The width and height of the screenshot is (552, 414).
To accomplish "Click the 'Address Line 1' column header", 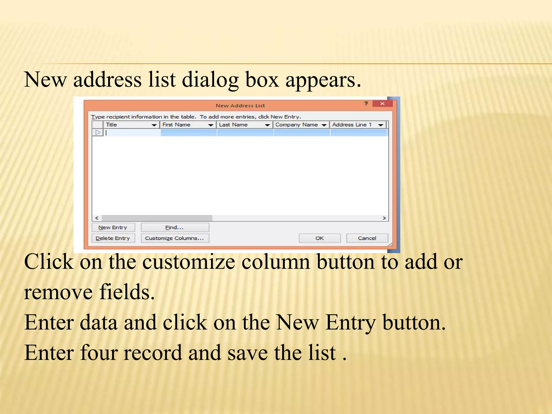I will coord(358,125).
